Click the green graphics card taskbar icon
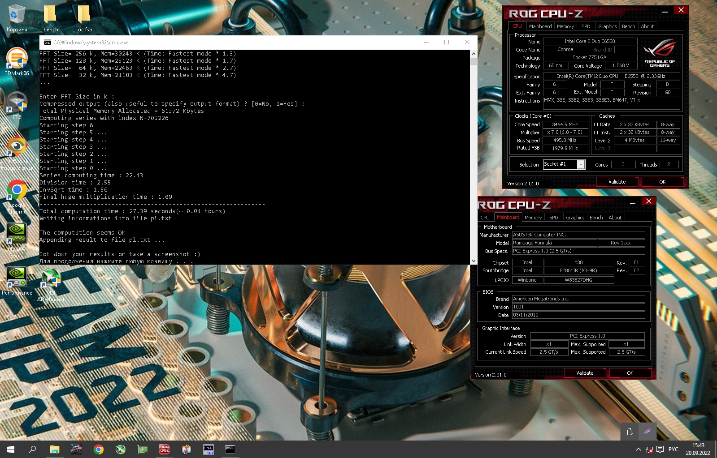Image resolution: width=717 pixels, height=458 pixels. (x=142, y=449)
